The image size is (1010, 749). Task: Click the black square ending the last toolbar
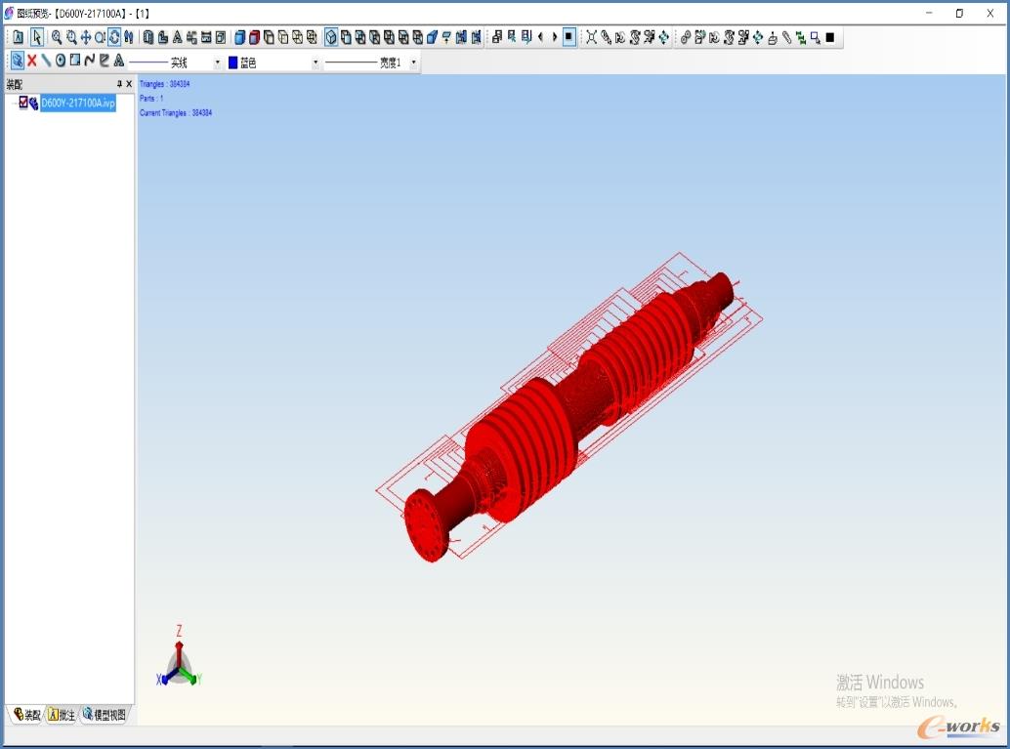830,37
